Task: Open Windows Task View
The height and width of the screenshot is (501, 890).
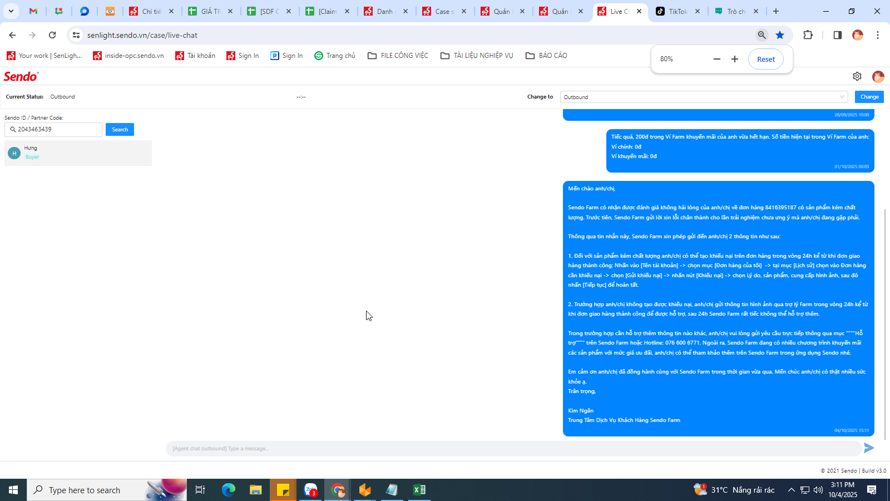Action: coord(200,490)
